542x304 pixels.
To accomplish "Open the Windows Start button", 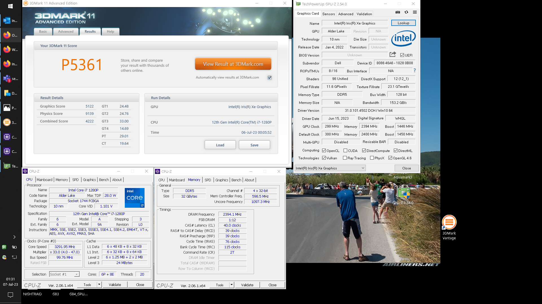I will [10, 6].
